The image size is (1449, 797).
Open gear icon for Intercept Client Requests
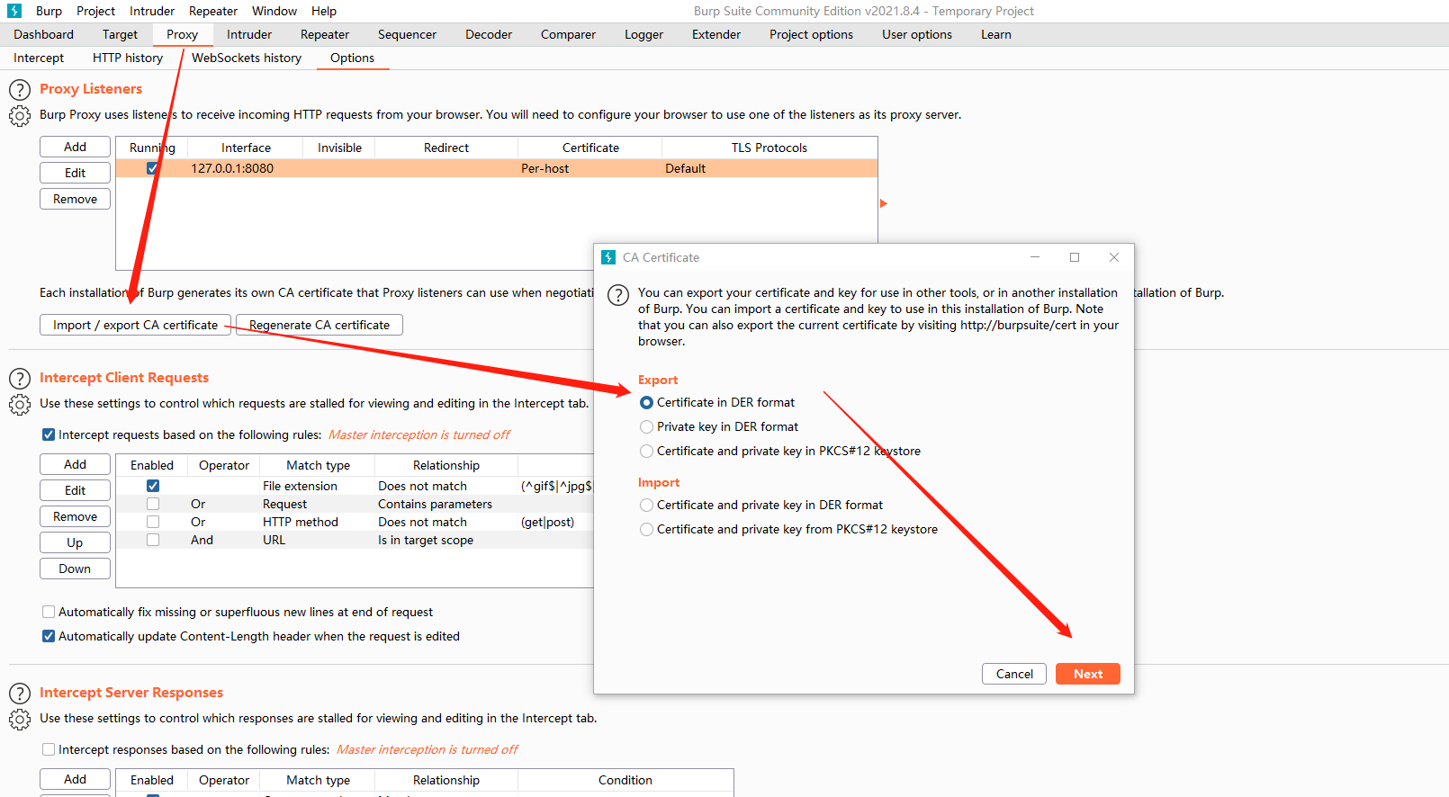(x=20, y=405)
